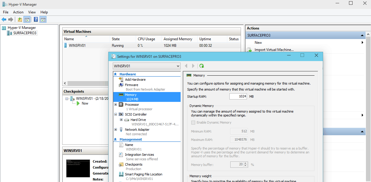The height and width of the screenshot is (182, 371).
Task: Click the Enable Dynamic Memory checkbox
Action: pos(193,122)
